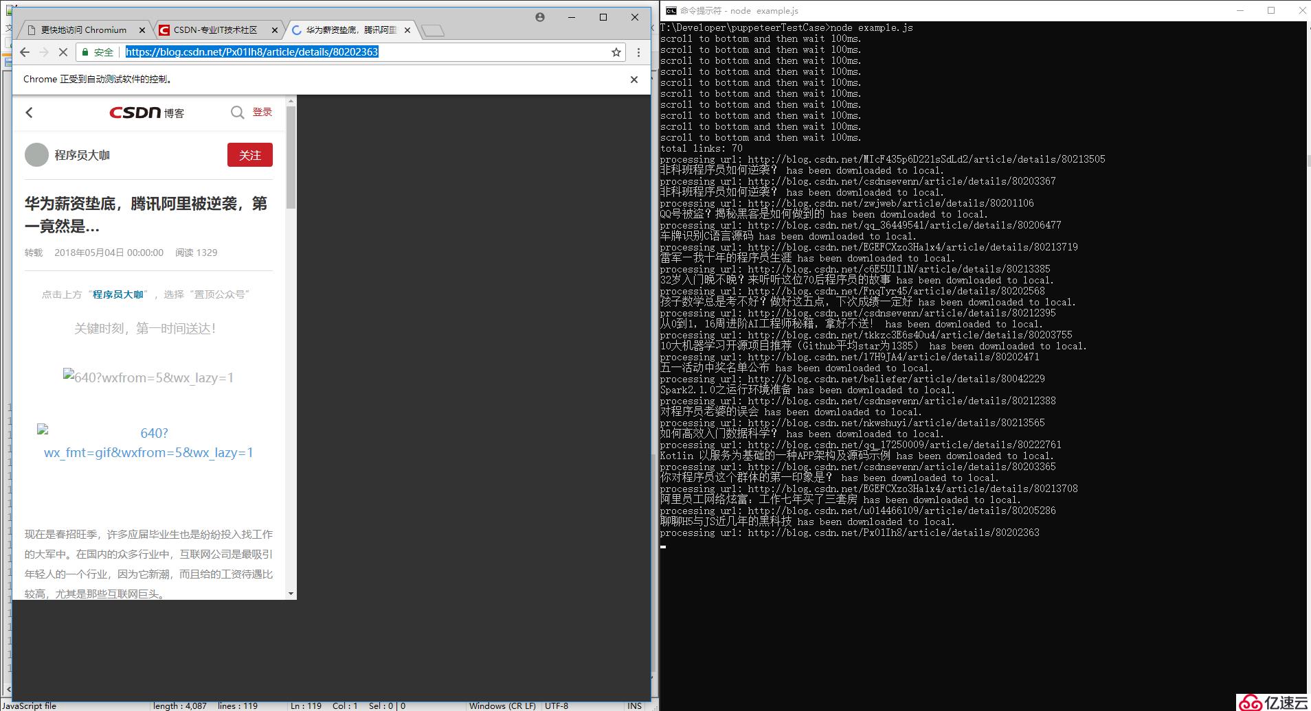The width and height of the screenshot is (1311, 711).
Task: Click the 'JavaScript file' status bar label
Action: pyautogui.click(x=28, y=706)
